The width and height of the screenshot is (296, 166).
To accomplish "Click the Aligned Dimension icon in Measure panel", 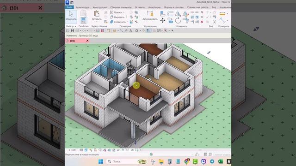I will [222, 20].
